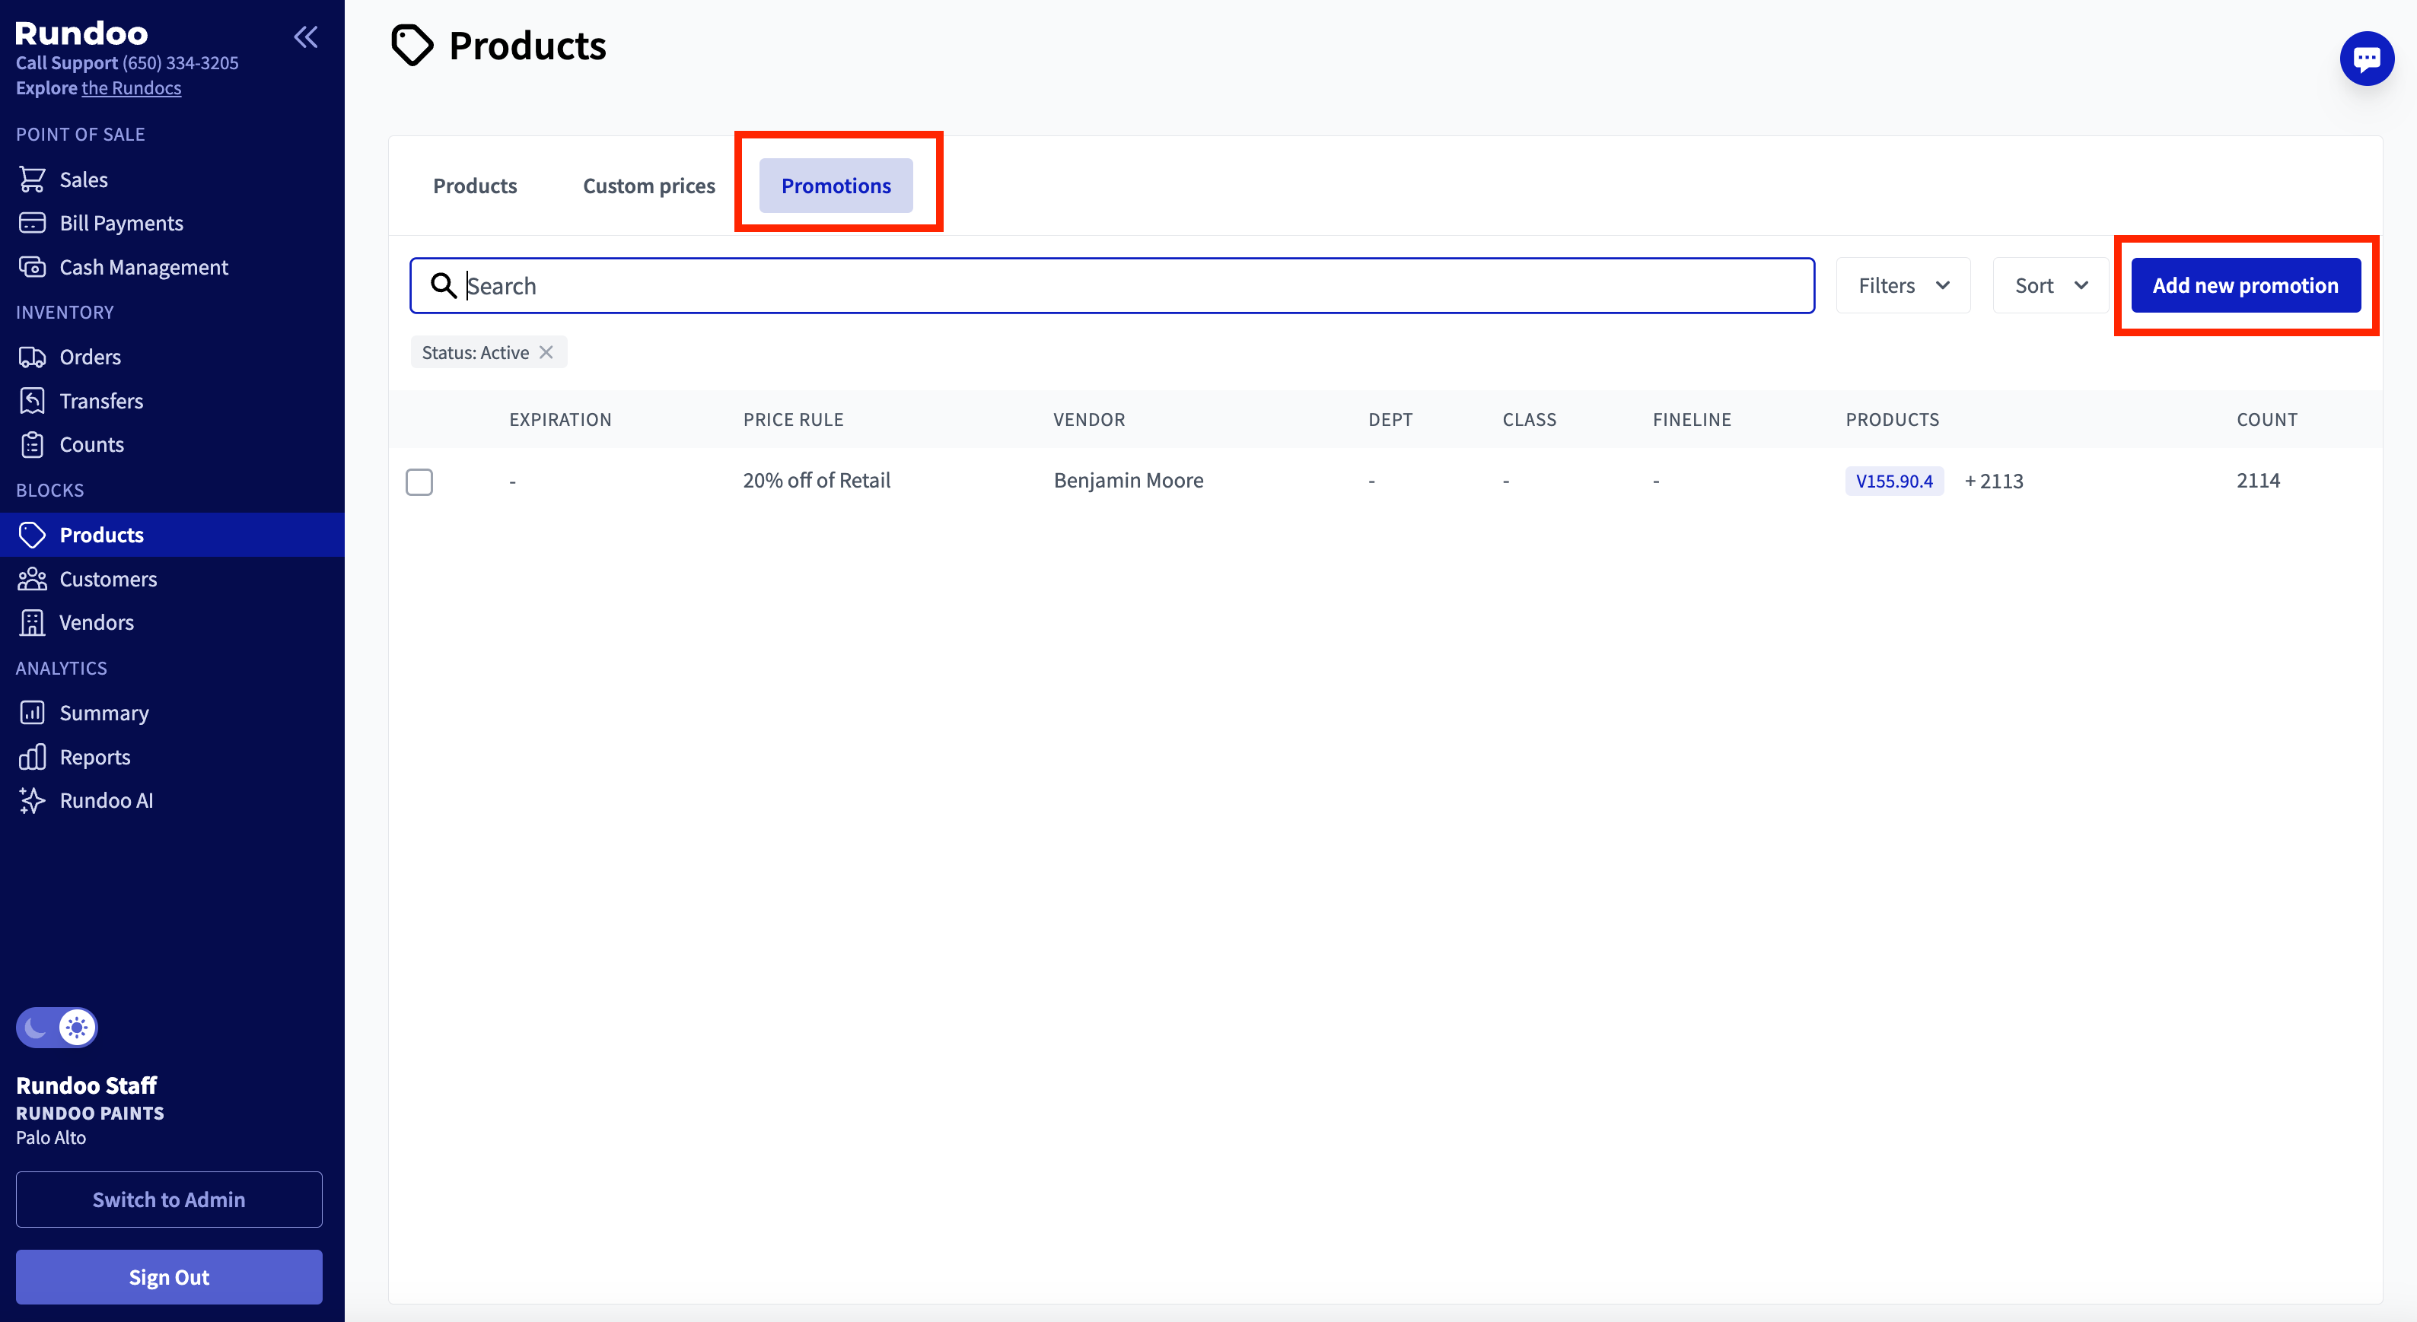
Task: Click the Rundoo AI sparkle icon
Action: point(32,801)
